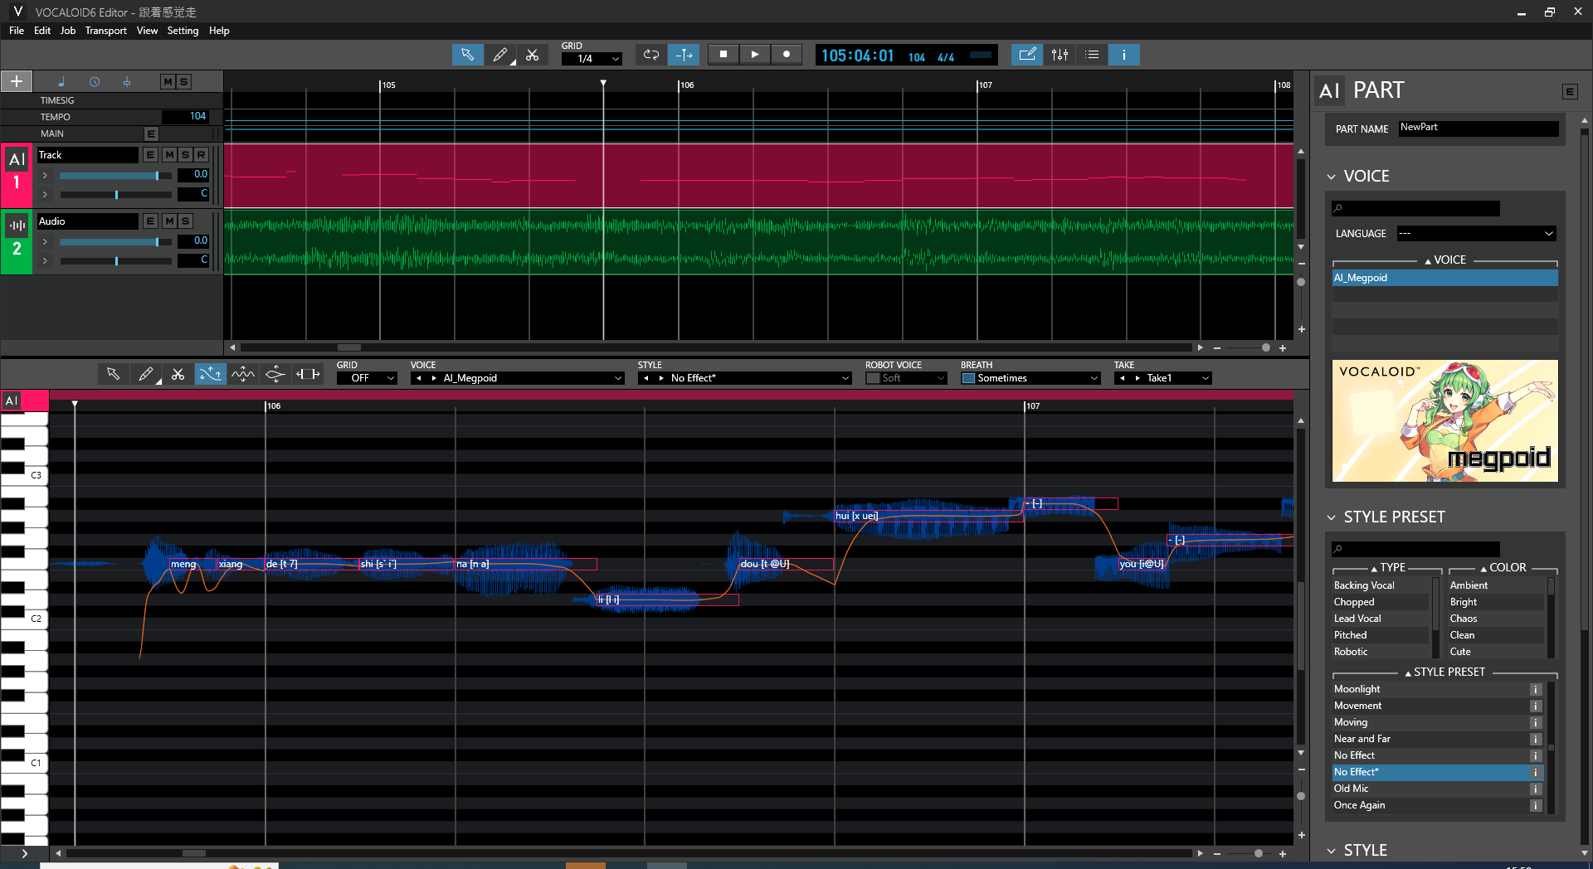Select the timing adjust tool
The height and width of the screenshot is (869, 1593).
[x=308, y=375]
